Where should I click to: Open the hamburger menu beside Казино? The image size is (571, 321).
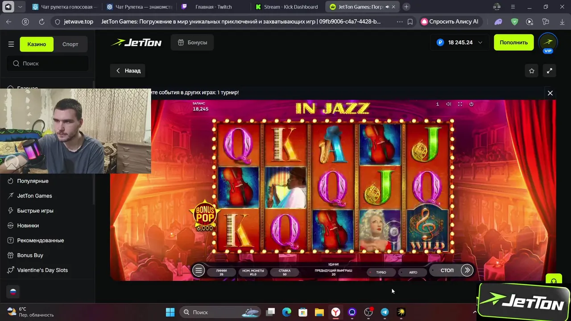[x=11, y=44]
